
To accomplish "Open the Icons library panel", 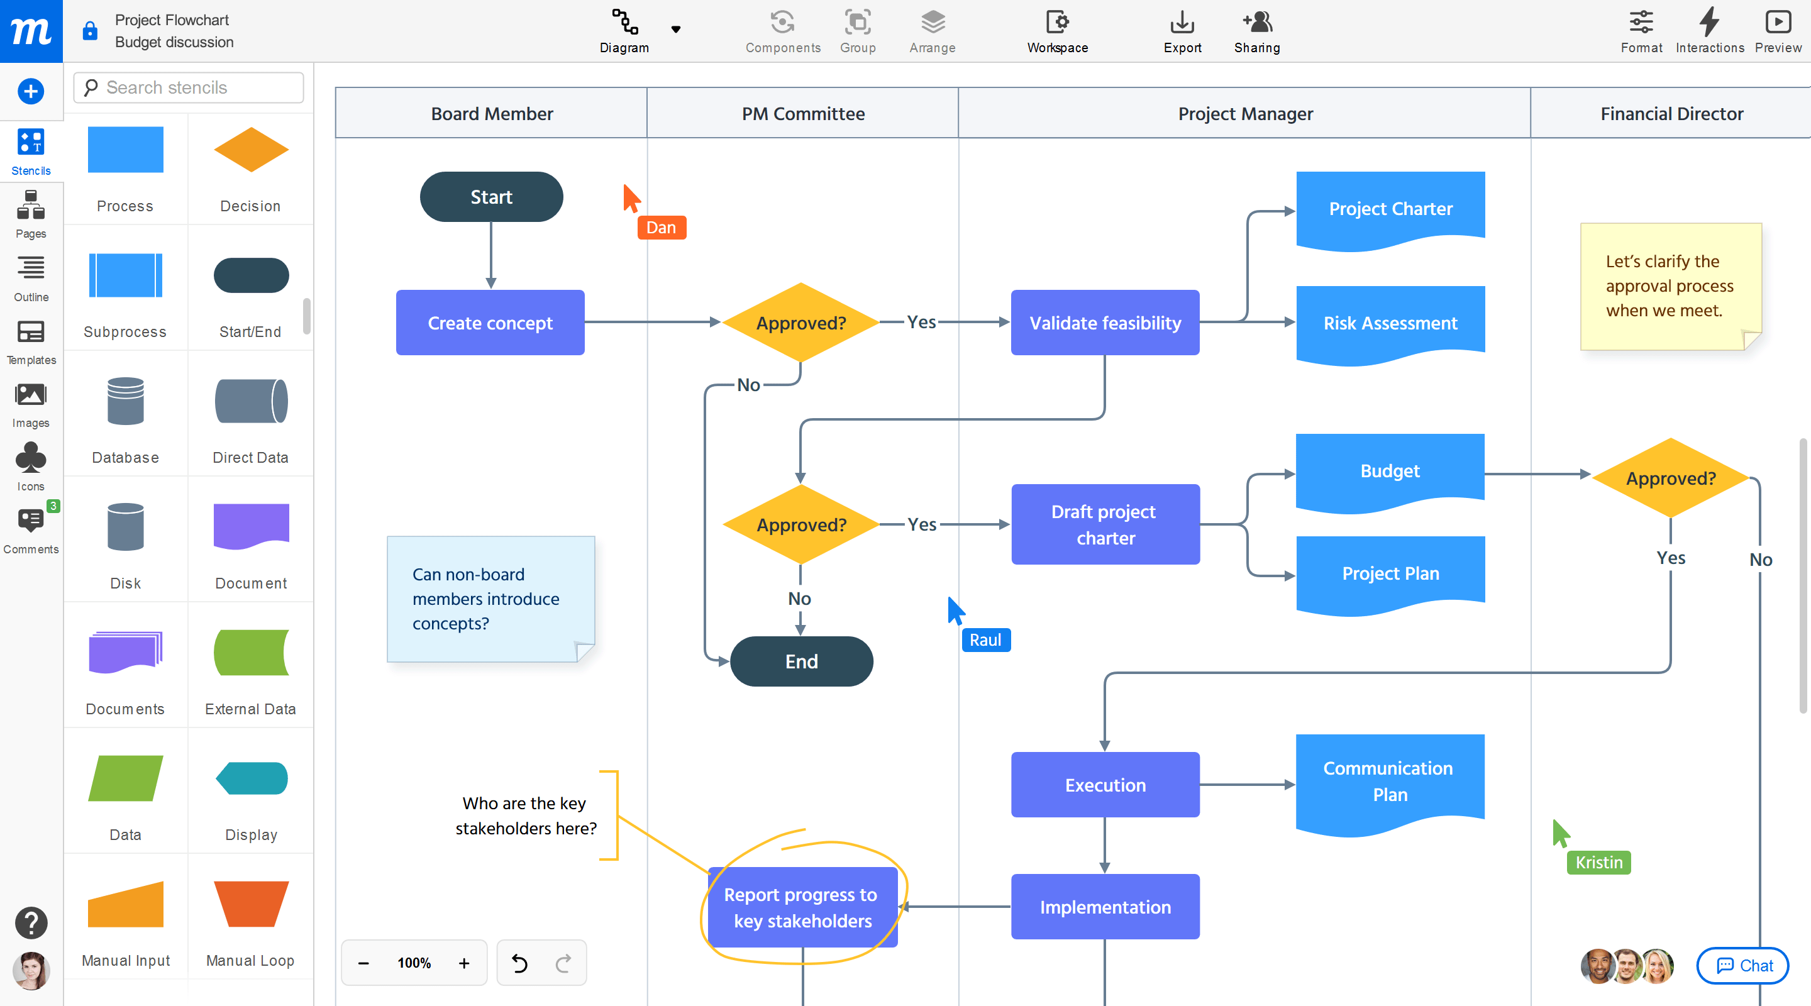I will 30,466.
